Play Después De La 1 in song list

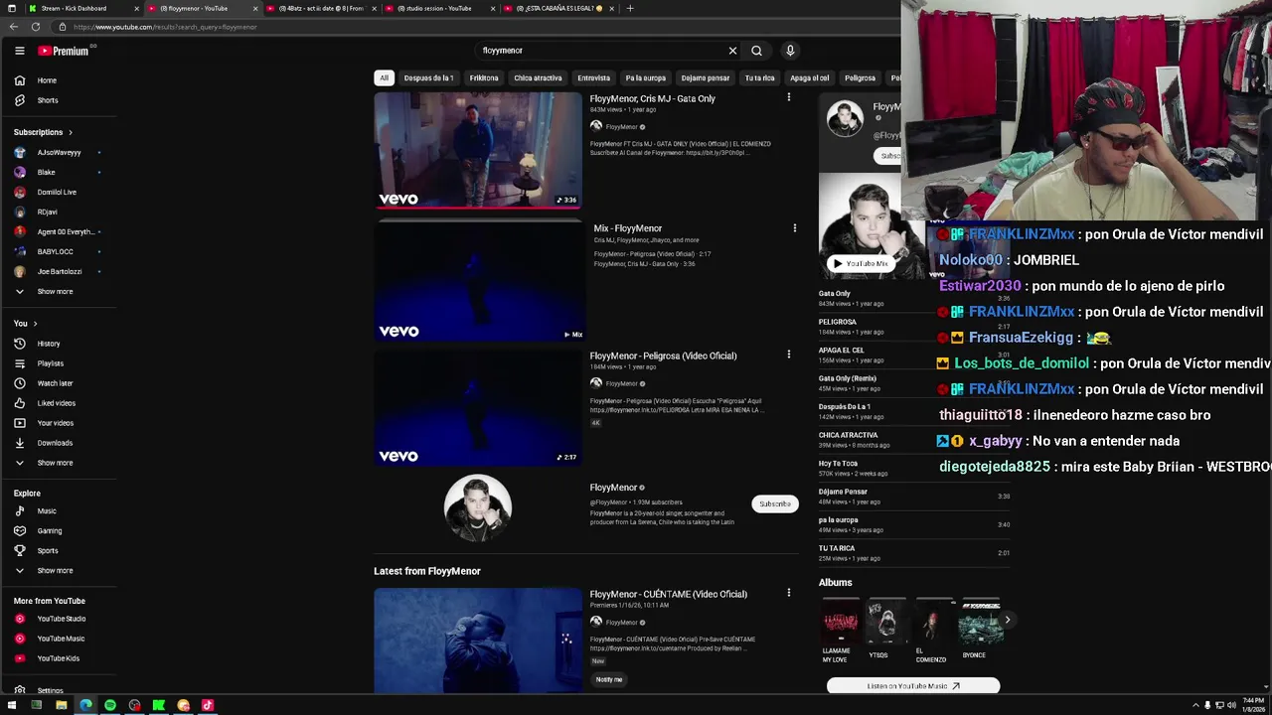pyautogui.click(x=914, y=411)
